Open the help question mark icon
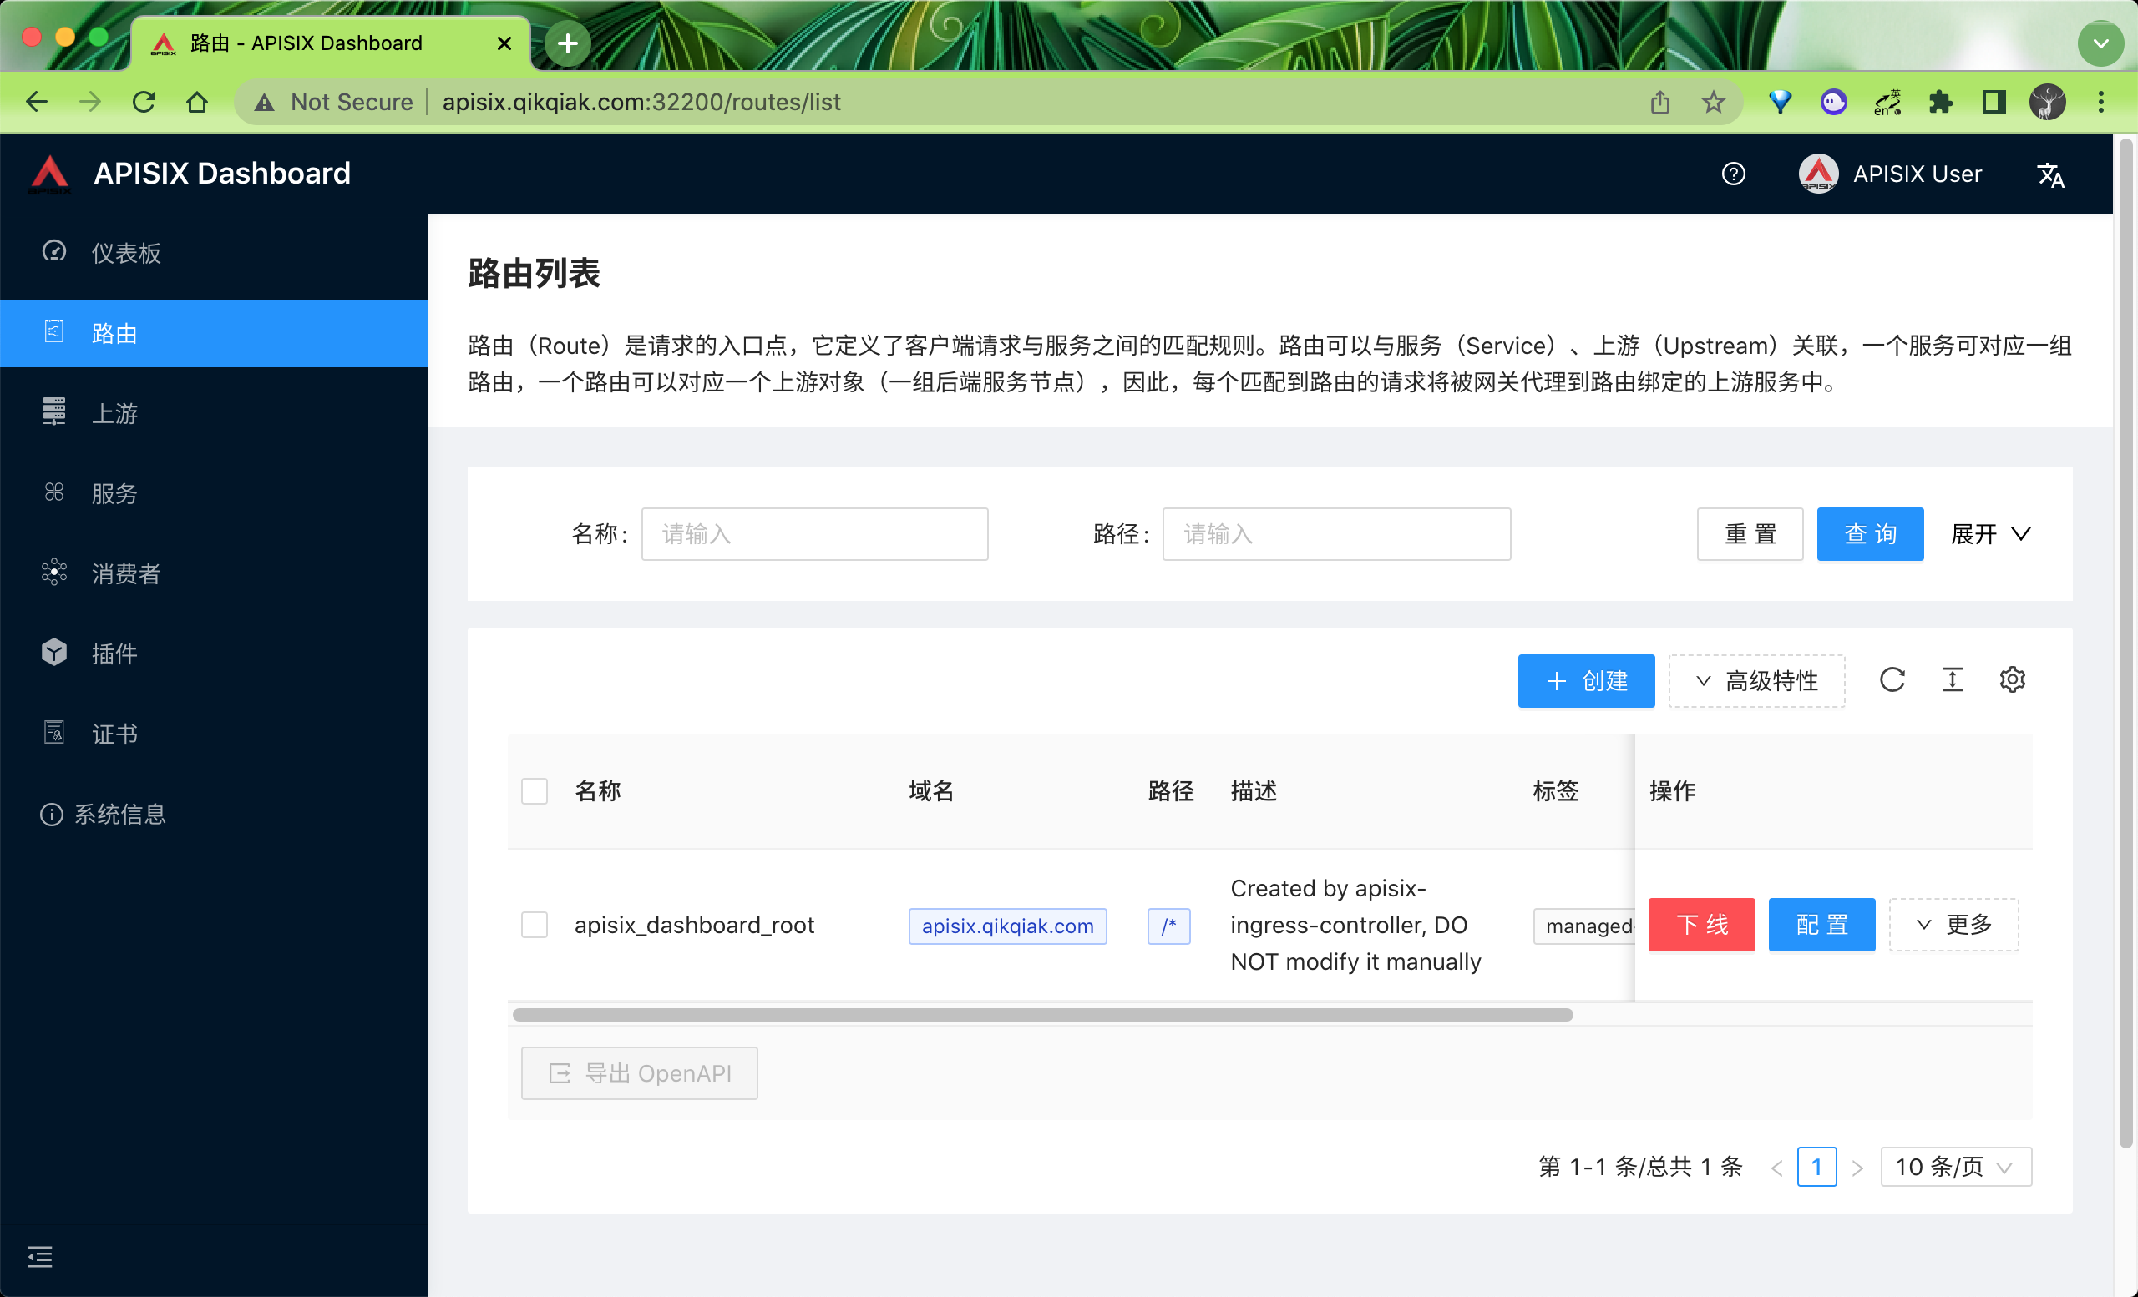2138x1297 pixels. pos(1733,174)
